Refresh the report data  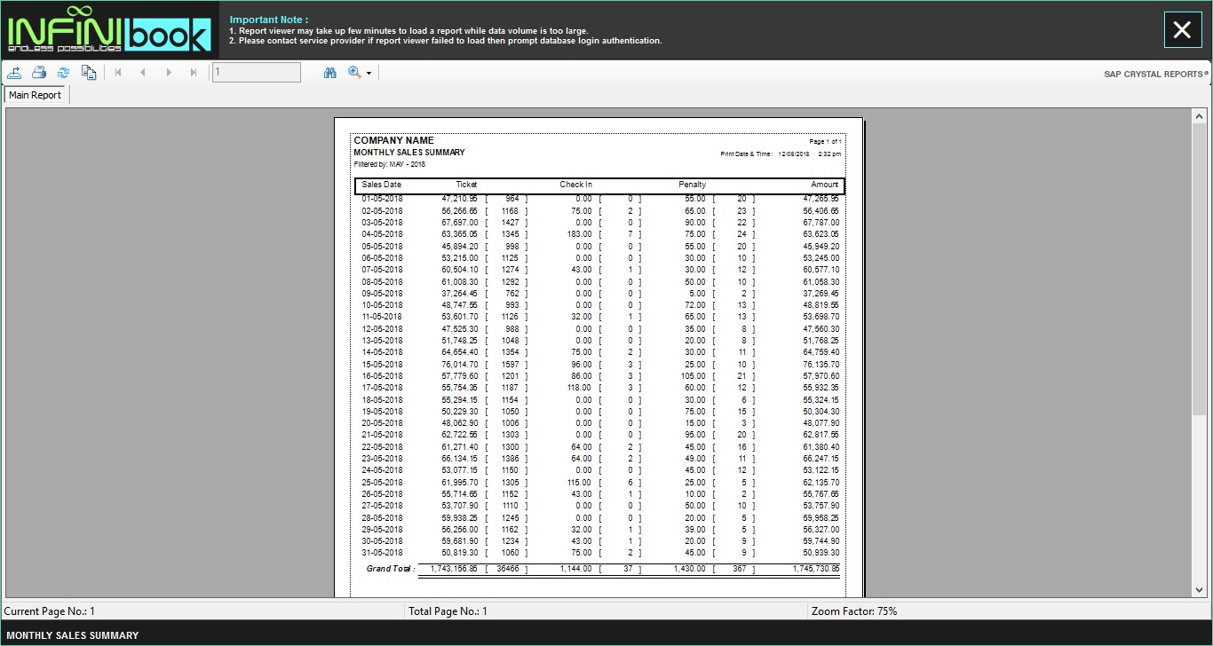[63, 73]
